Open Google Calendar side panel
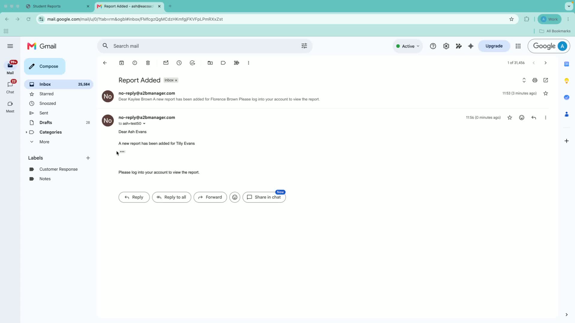The width and height of the screenshot is (575, 323). click(x=567, y=64)
